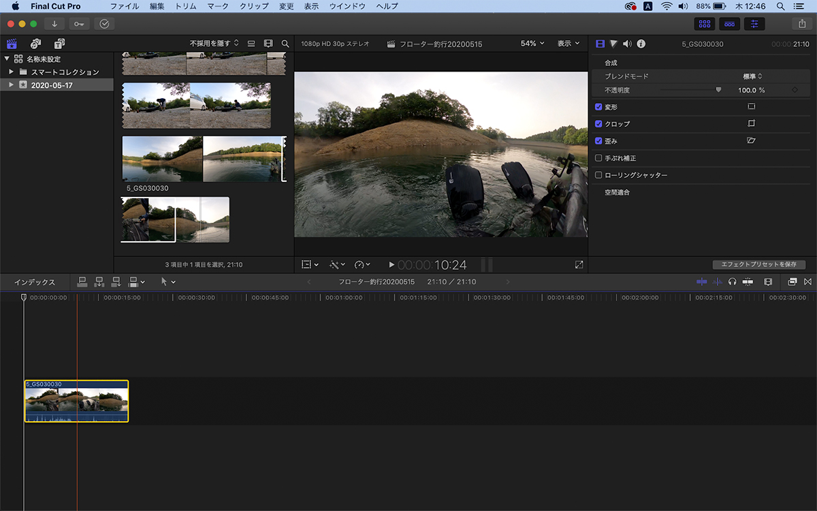
Task: Open the クリップ menu
Action: tap(253, 6)
